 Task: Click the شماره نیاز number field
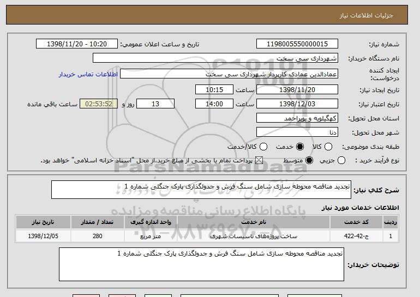click(x=297, y=44)
